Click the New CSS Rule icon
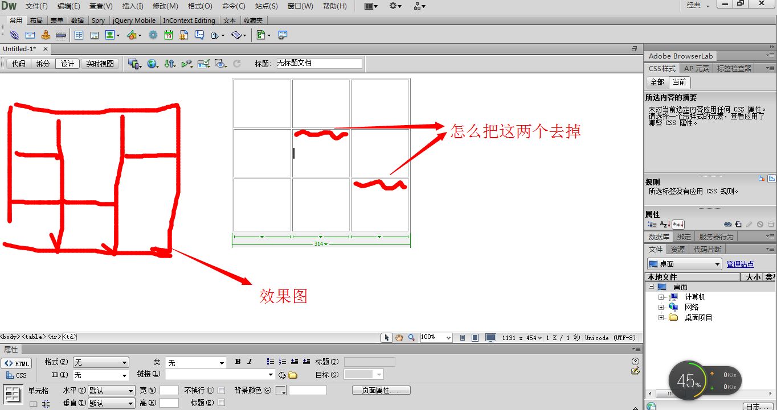 [738, 225]
